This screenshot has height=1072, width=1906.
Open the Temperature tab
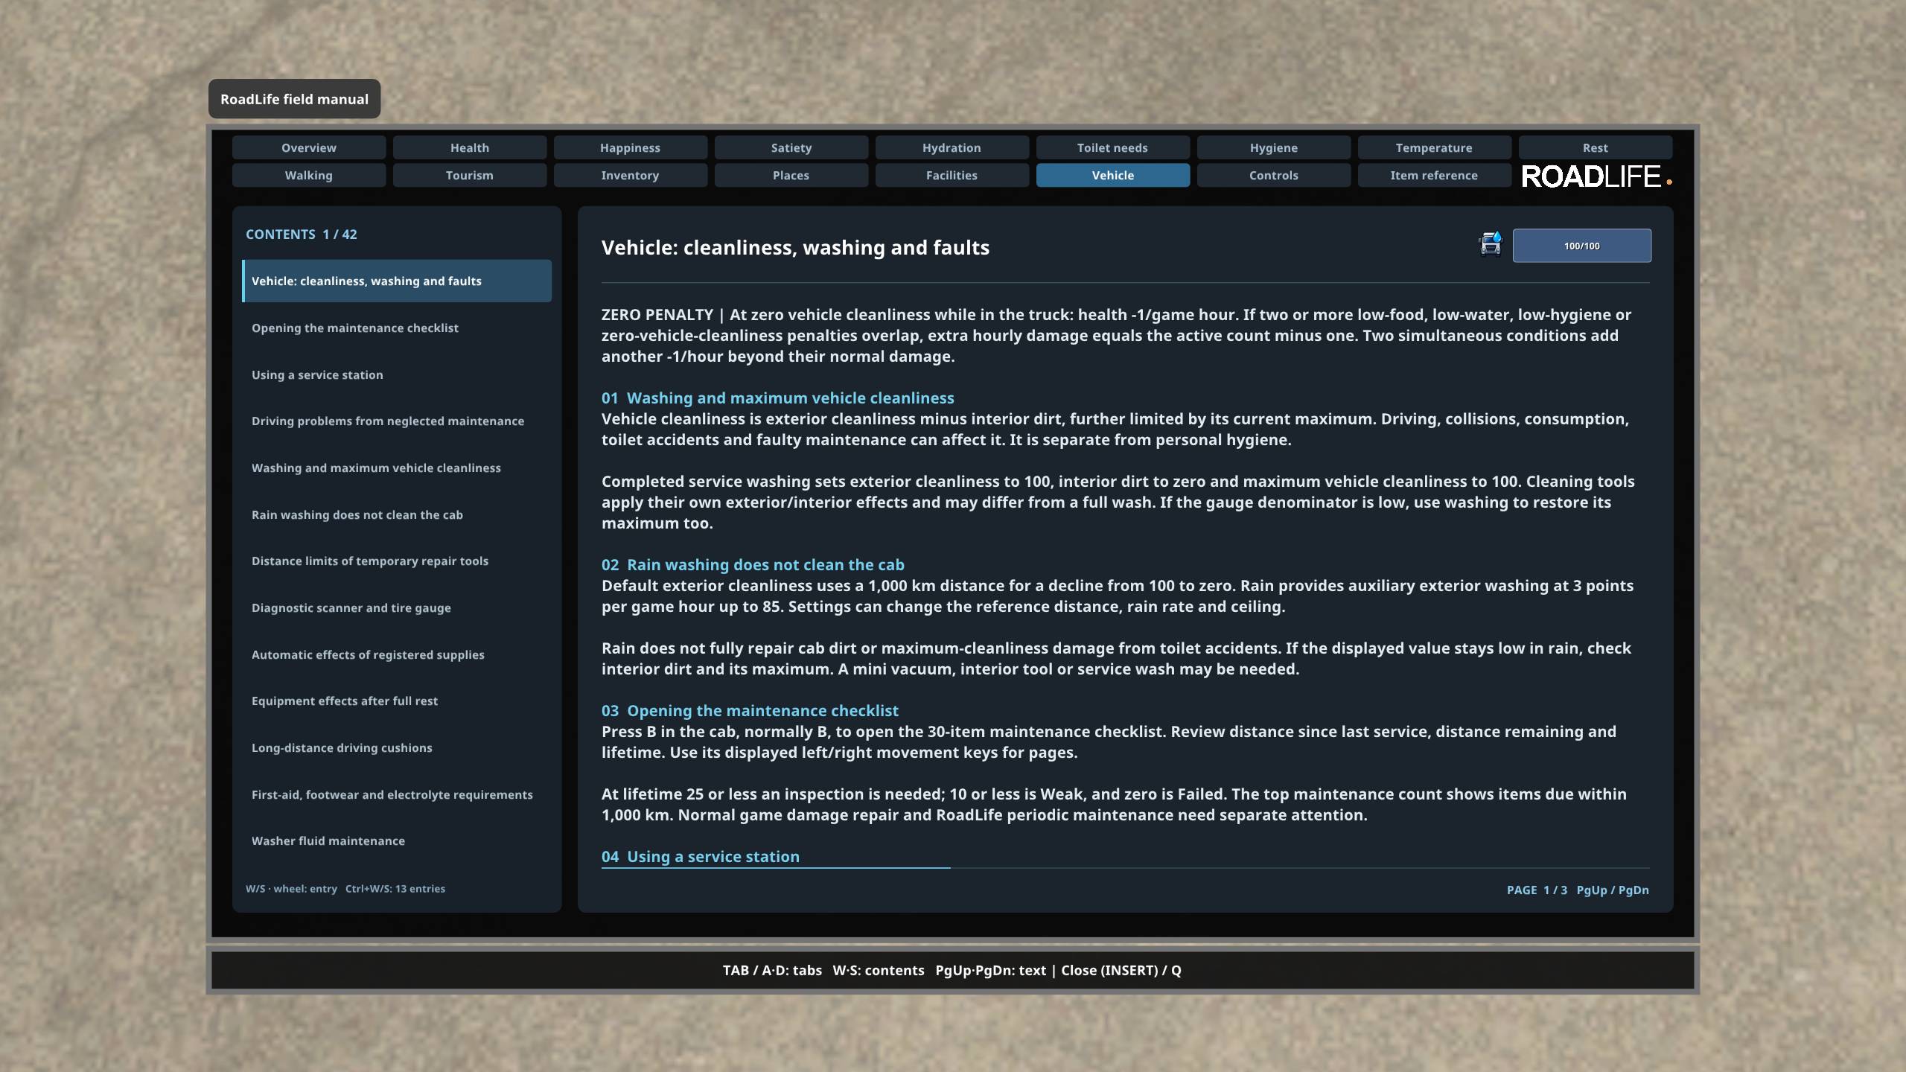(x=1435, y=147)
